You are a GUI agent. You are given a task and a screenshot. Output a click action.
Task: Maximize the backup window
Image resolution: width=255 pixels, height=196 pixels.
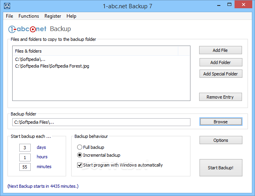click(229, 5)
